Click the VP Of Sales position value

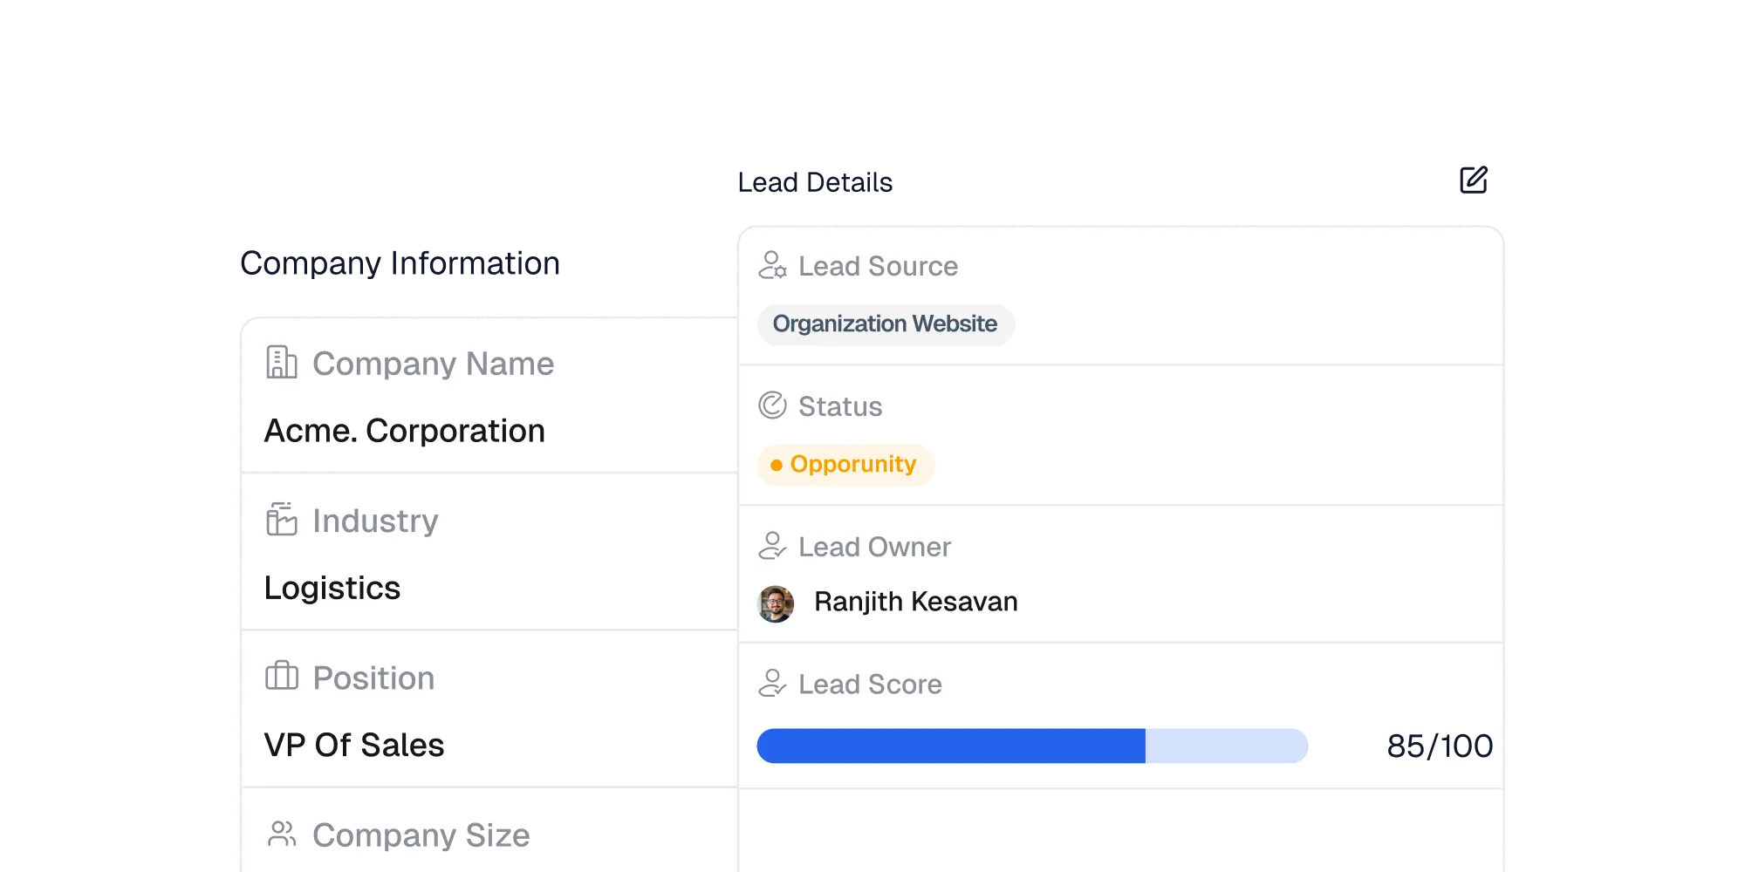[354, 745]
